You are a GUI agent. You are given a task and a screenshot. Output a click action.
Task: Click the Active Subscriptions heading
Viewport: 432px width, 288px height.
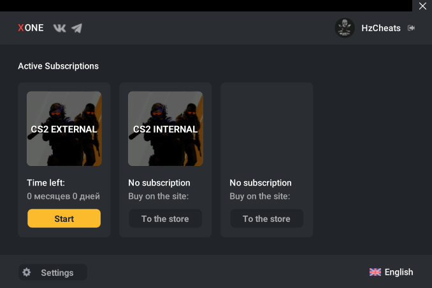click(58, 66)
